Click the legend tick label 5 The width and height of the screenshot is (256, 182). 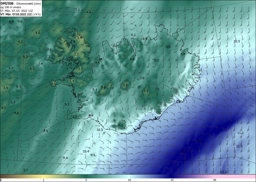[x=86, y=180]
